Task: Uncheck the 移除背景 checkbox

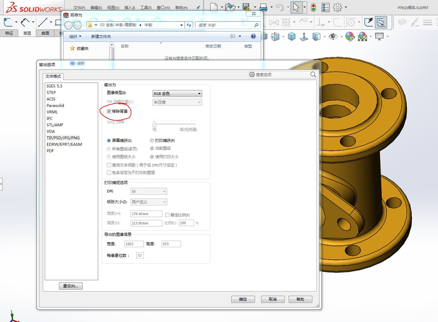Action: click(109, 111)
